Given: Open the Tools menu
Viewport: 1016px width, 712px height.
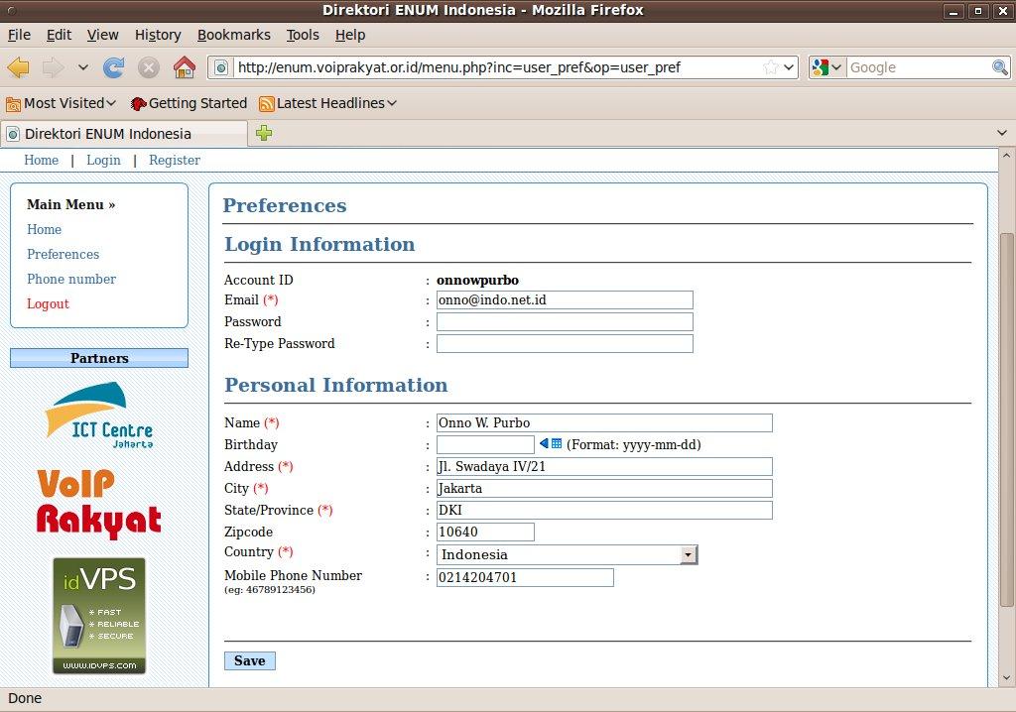Looking at the screenshot, I should click(303, 35).
